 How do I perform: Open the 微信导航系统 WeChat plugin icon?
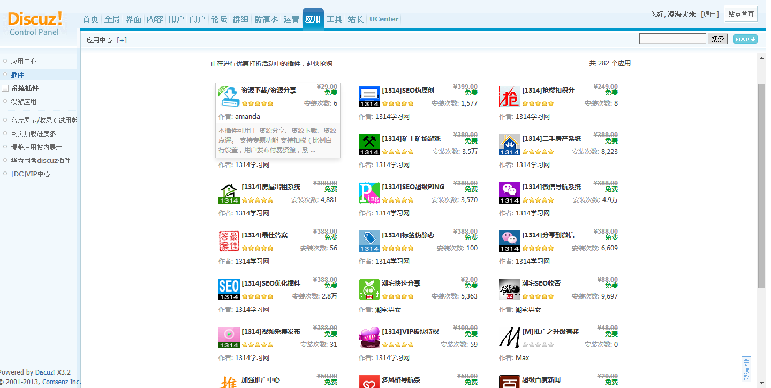(509, 192)
